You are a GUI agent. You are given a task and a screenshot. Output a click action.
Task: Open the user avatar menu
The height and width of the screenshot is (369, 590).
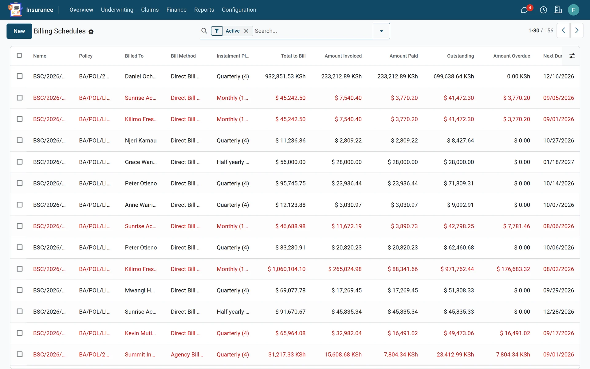573,10
